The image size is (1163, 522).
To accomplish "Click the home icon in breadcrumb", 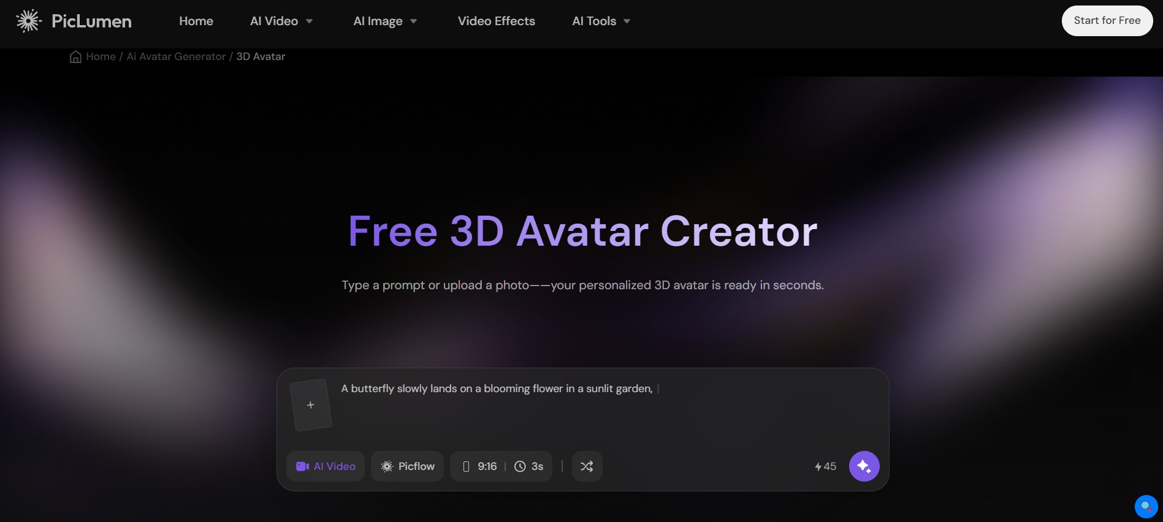I will (75, 57).
